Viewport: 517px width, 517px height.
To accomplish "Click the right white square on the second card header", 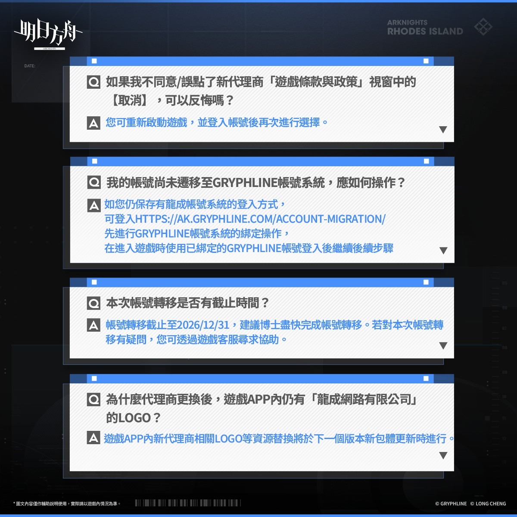I will pyautogui.click(x=426, y=161).
